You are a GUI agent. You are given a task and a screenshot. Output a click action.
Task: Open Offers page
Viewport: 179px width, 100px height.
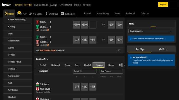pyautogui.click(x=87, y=5)
